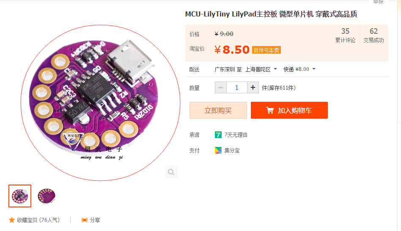The image size is (401, 231).
Task: Click the 集分宝 payment icon
Action: pyautogui.click(x=218, y=150)
